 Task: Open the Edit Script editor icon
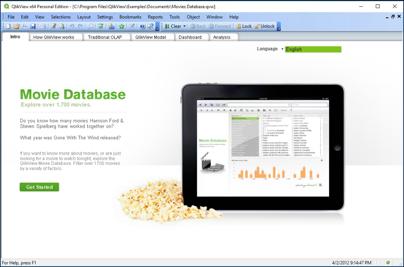[x=53, y=26]
